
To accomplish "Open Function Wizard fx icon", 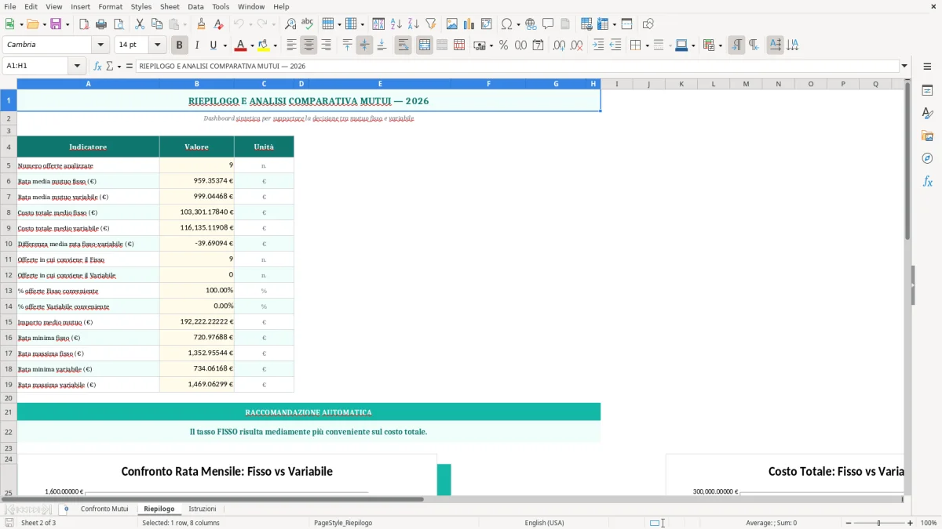I will pos(97,66).
